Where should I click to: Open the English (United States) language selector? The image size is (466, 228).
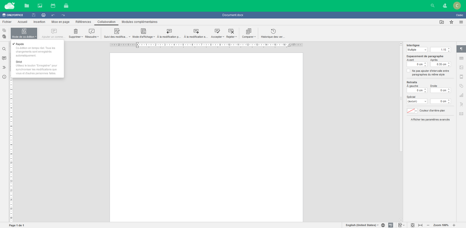click(x=362, y=225)
